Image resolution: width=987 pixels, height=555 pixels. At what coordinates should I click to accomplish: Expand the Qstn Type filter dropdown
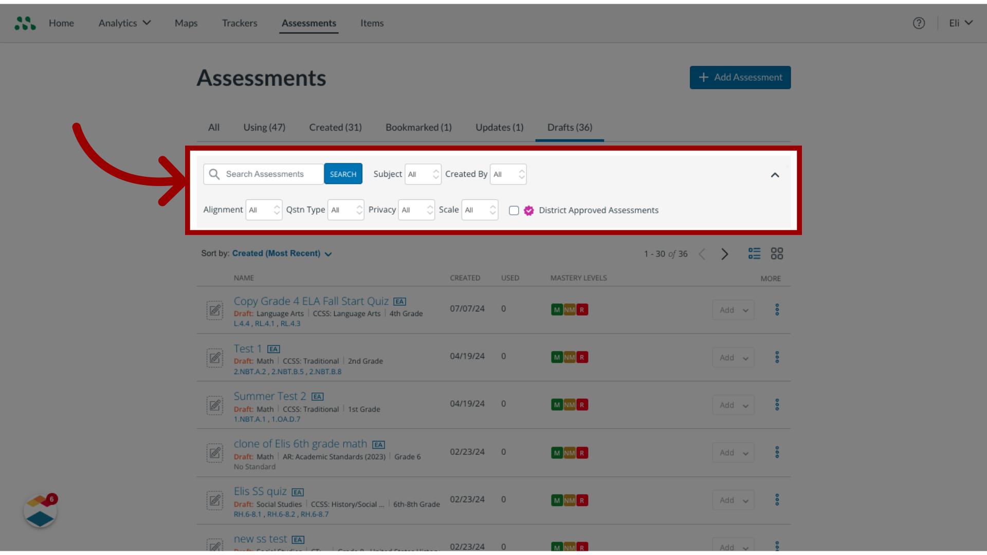[345, 209]
